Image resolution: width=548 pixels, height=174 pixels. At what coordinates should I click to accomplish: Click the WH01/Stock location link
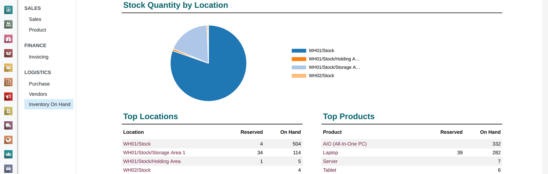coord(137,144)
